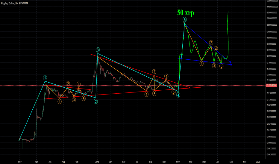Click the 2017 label on time axis
This screenshot has width=279, height=164.
pos(20,162)
